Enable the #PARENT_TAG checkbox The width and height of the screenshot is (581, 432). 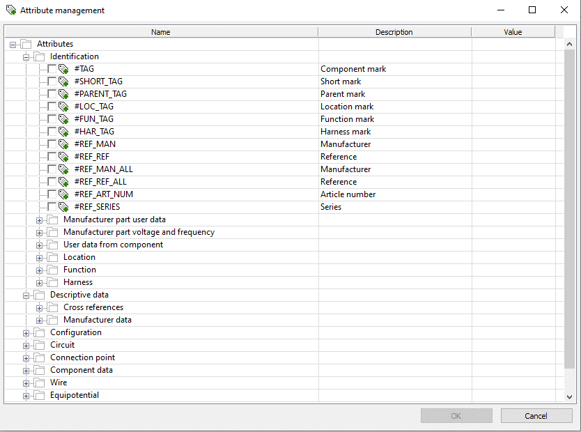52,94
